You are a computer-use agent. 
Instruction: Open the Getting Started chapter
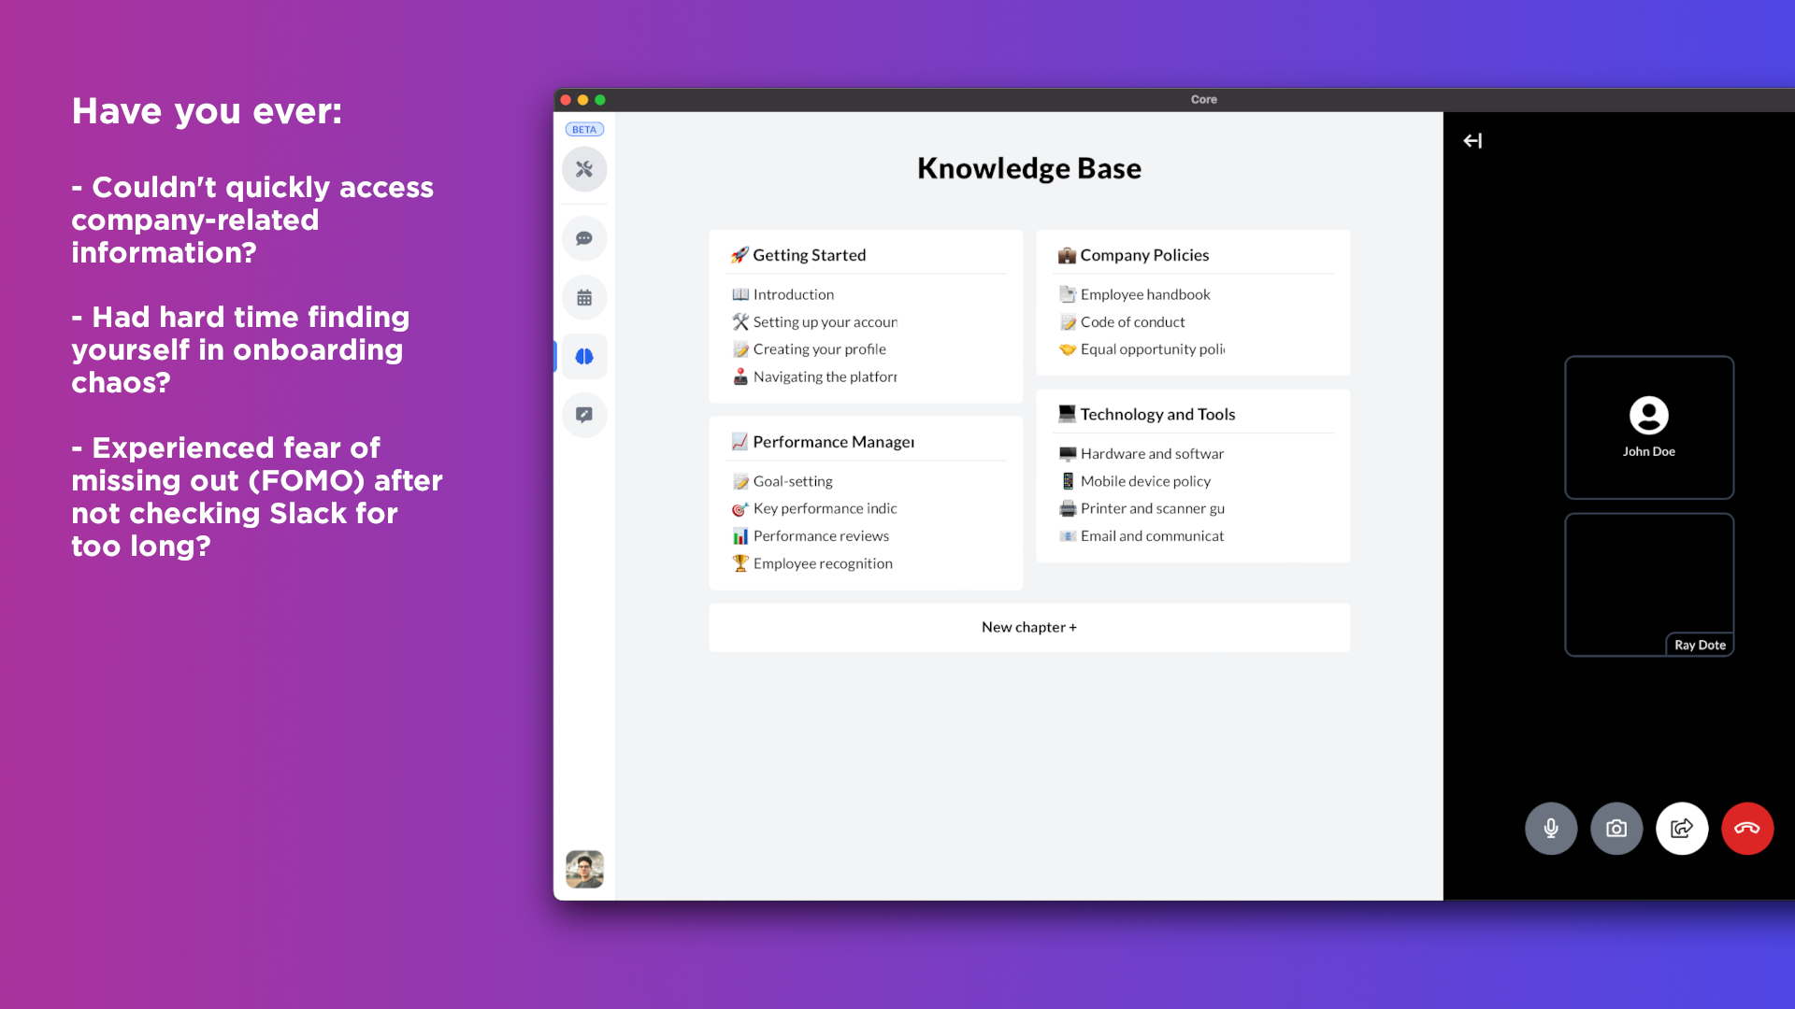coord(798,255)
